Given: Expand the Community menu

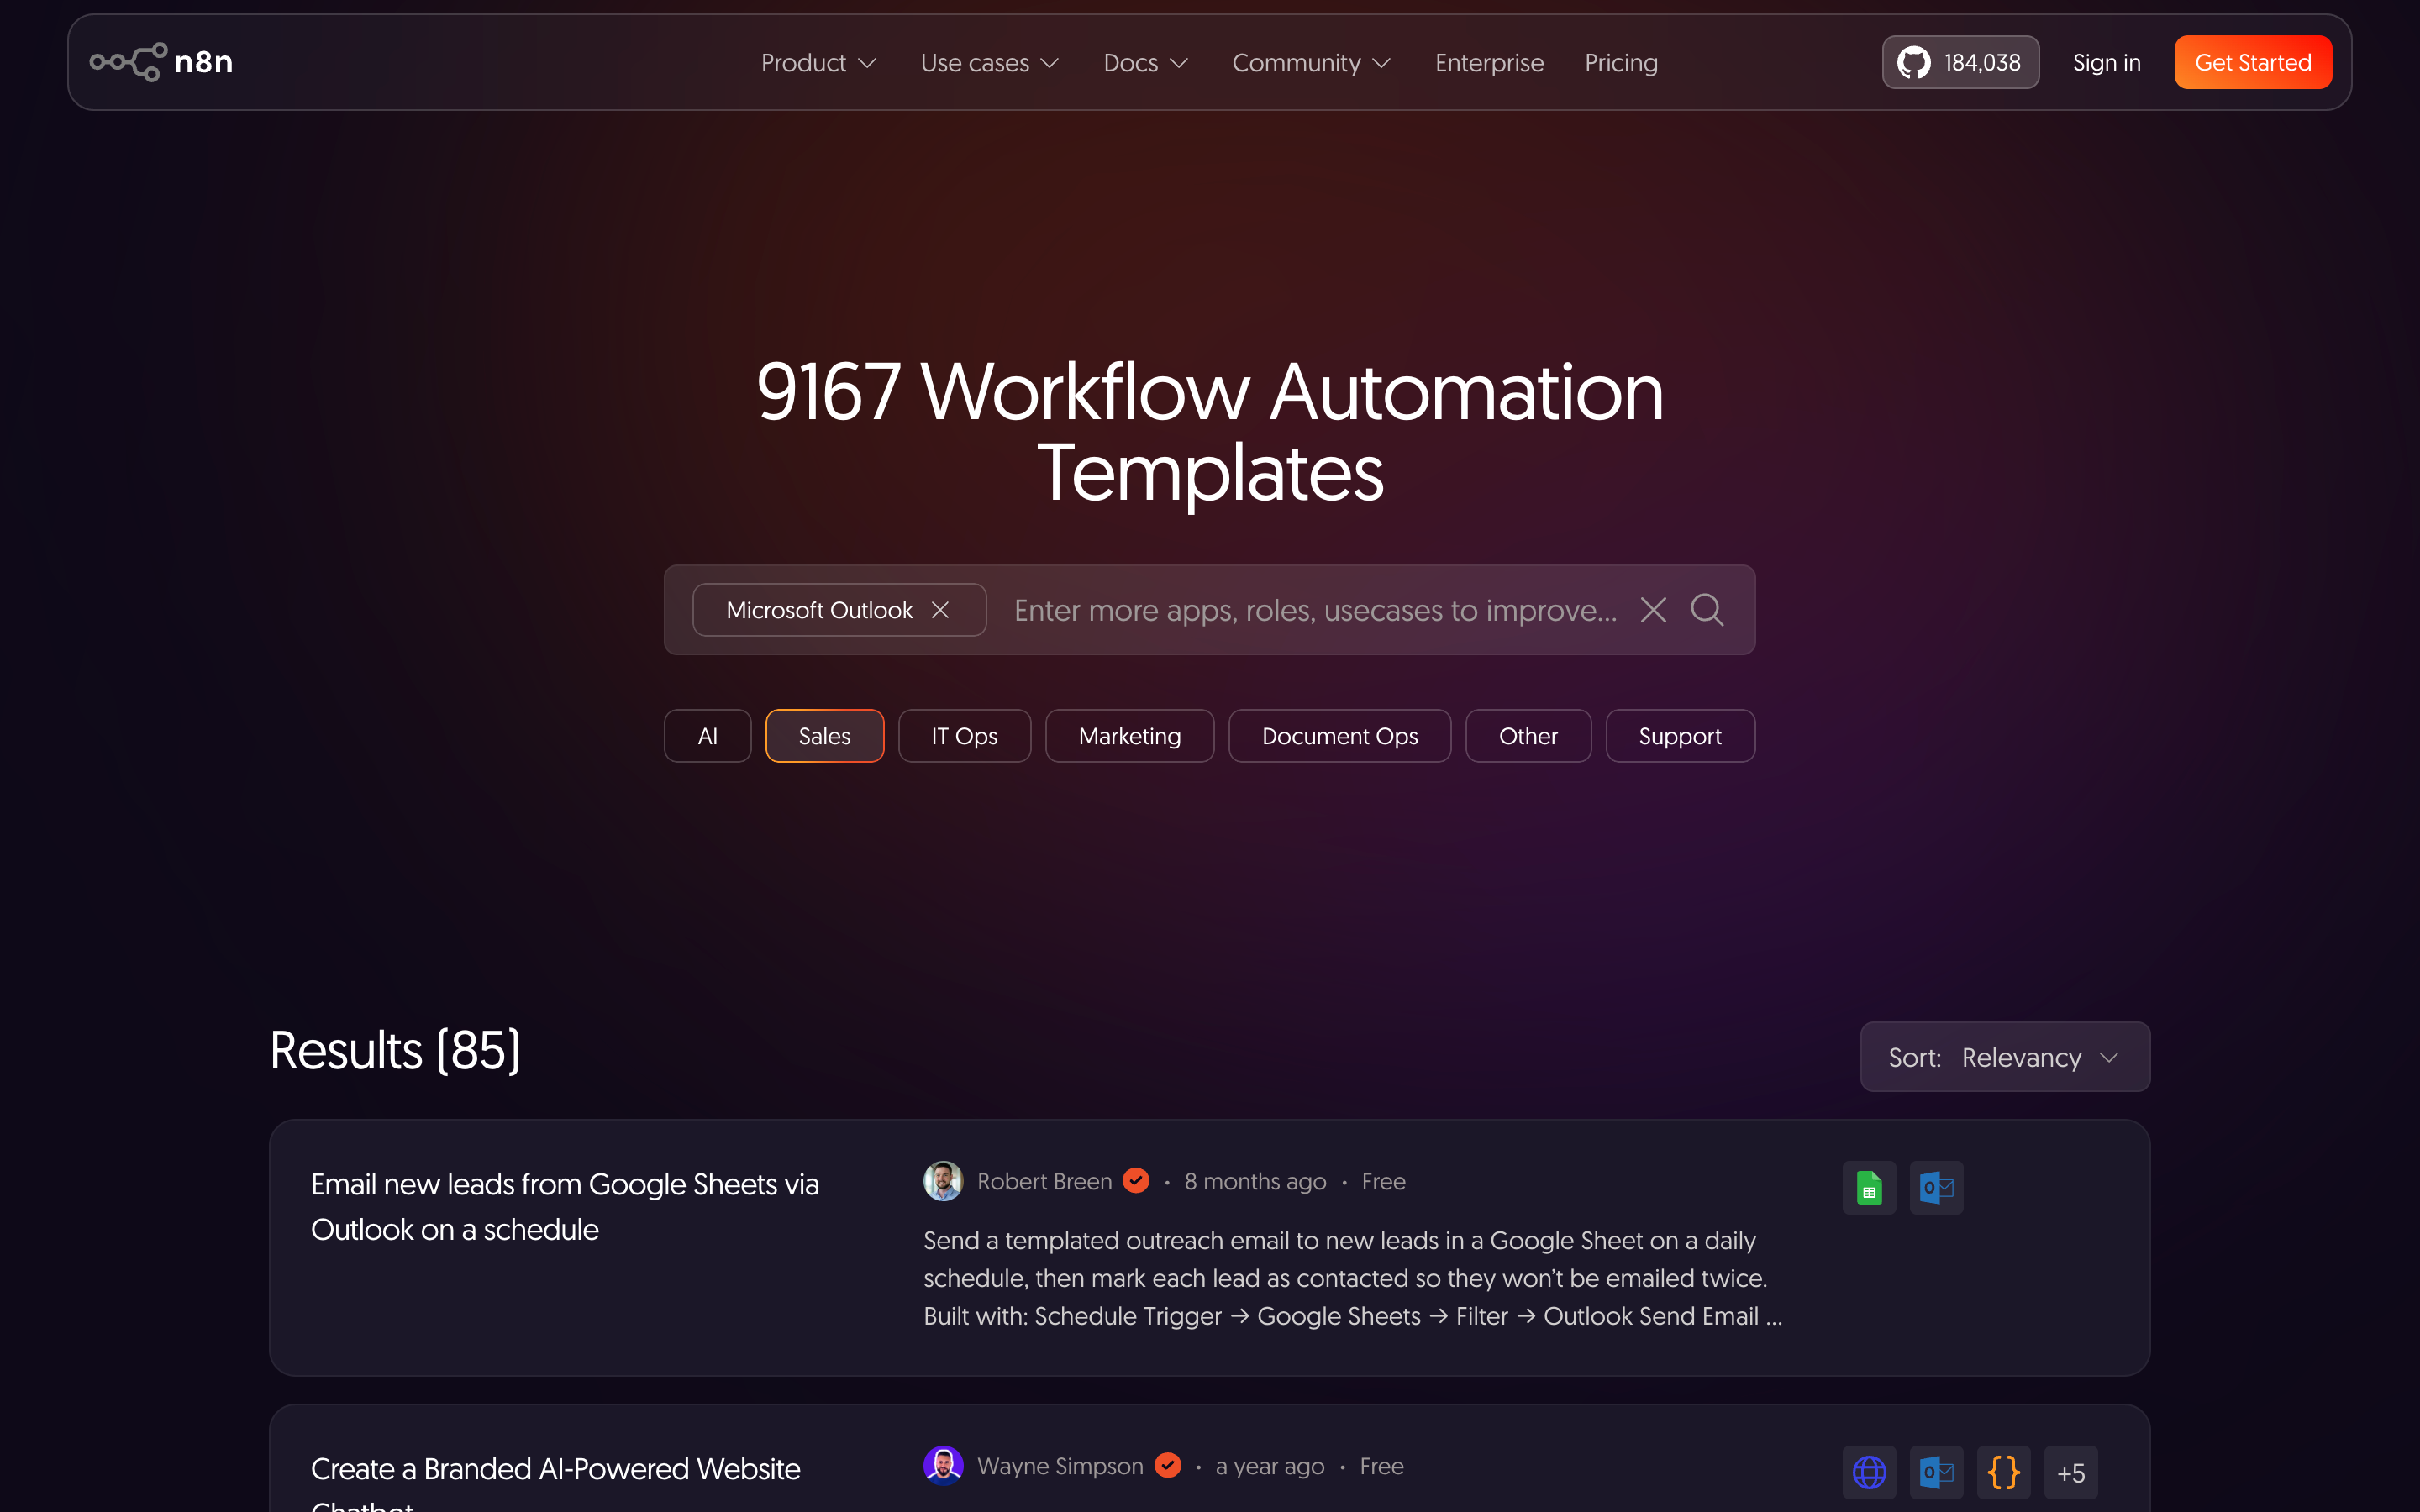Looking at the screenshot, I should [1311, 63].
